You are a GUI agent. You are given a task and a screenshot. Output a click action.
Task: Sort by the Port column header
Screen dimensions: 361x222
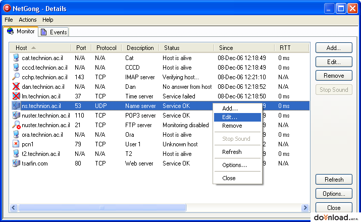coord(81,48)
